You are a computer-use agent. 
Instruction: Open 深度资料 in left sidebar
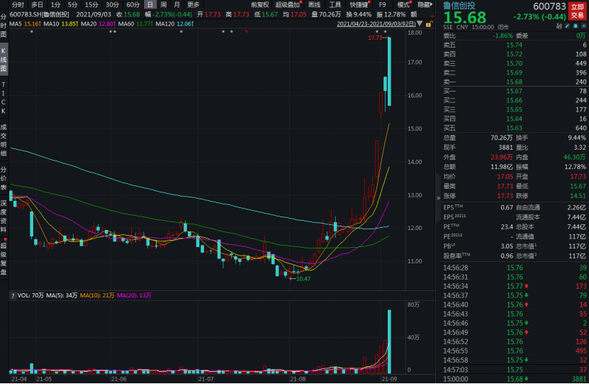[4, 216]
